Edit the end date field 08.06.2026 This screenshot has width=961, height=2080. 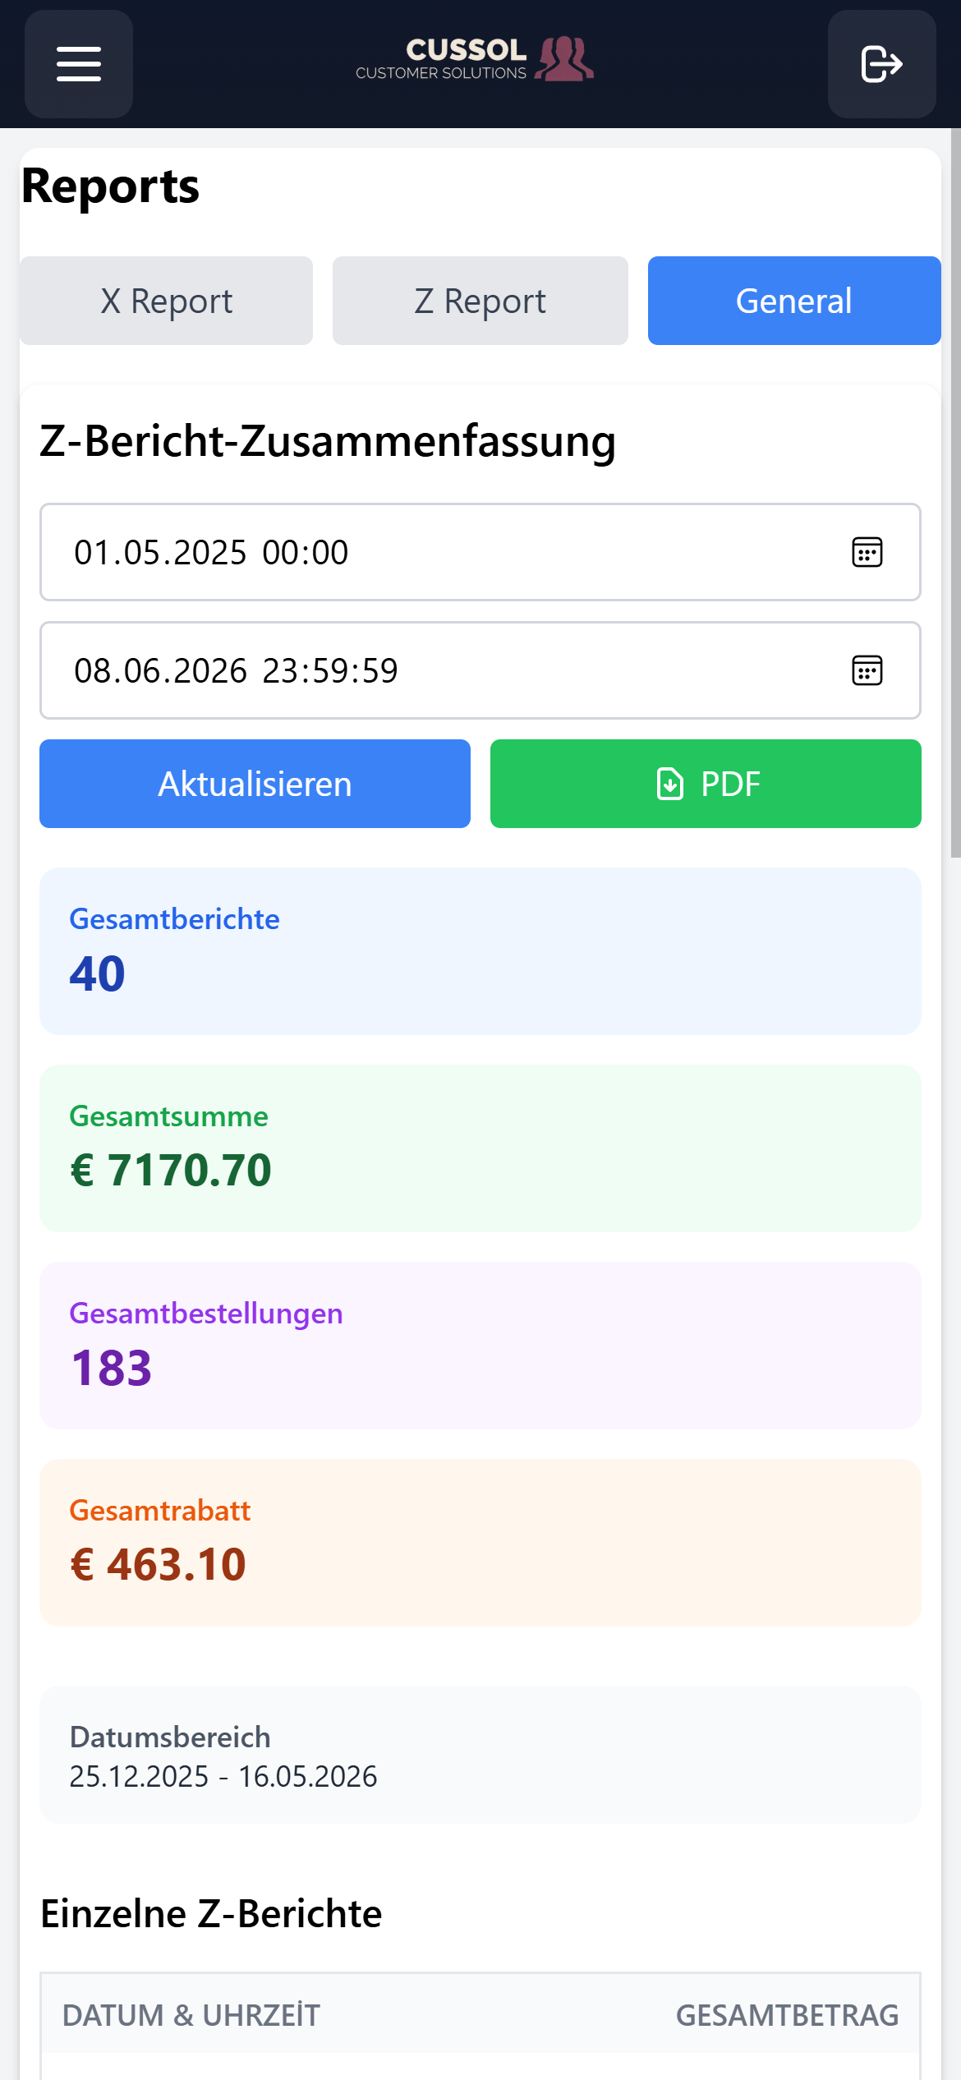[x=480, y=670]
